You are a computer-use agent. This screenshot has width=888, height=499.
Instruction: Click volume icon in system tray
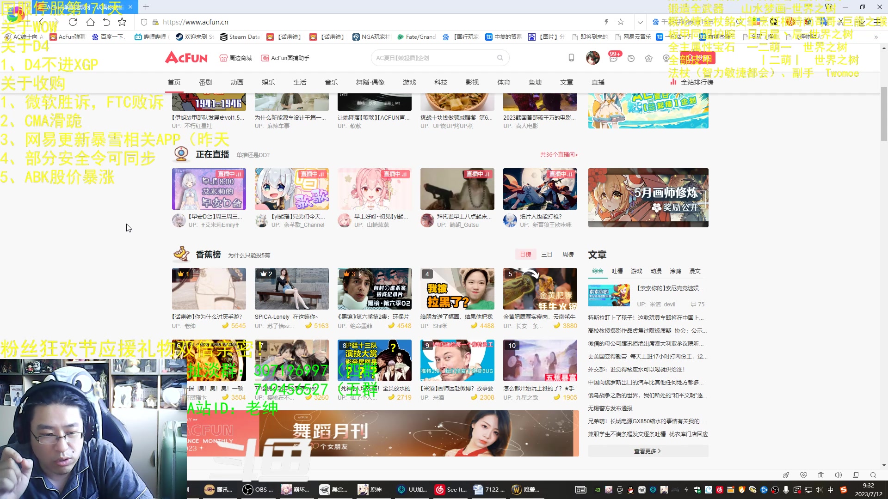[819, 490]
